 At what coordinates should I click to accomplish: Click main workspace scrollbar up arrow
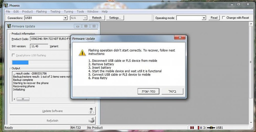(x=251, y=24)
